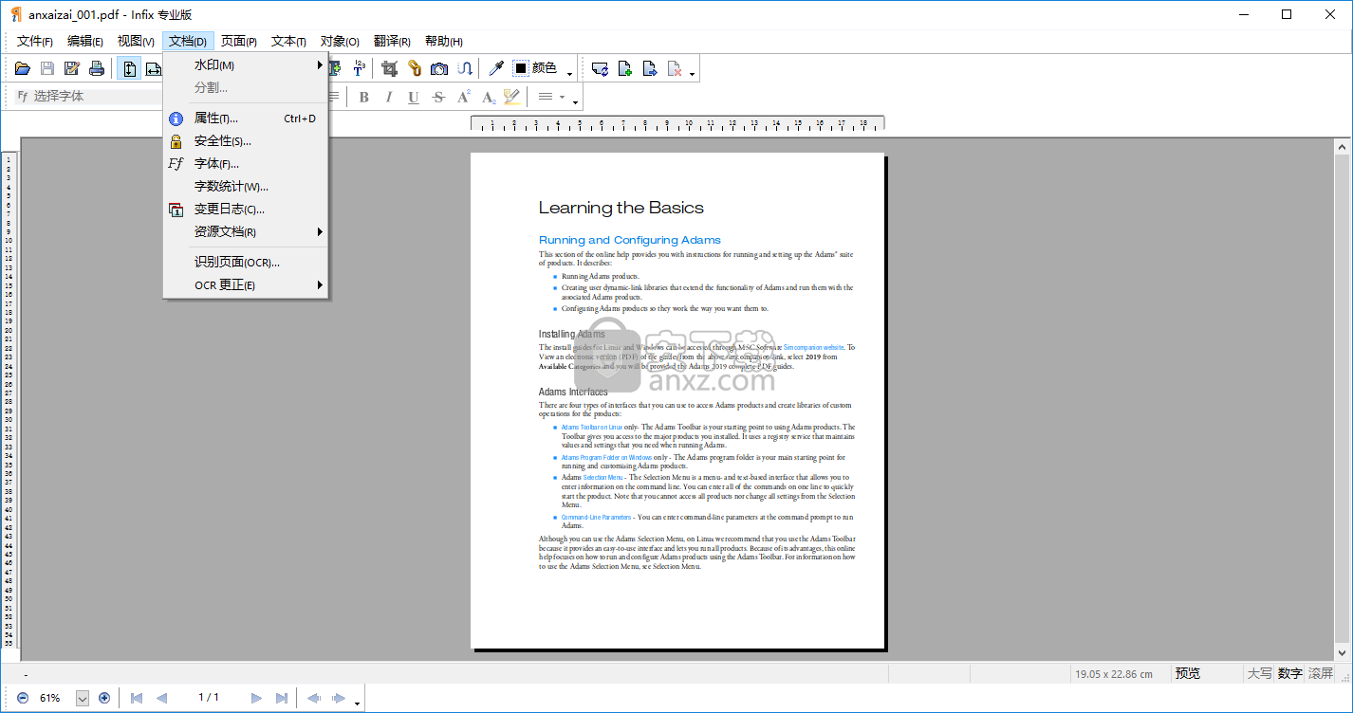Expand the page toolbar overflow arrow
1353x713 pixels.
tap(693, 73)
